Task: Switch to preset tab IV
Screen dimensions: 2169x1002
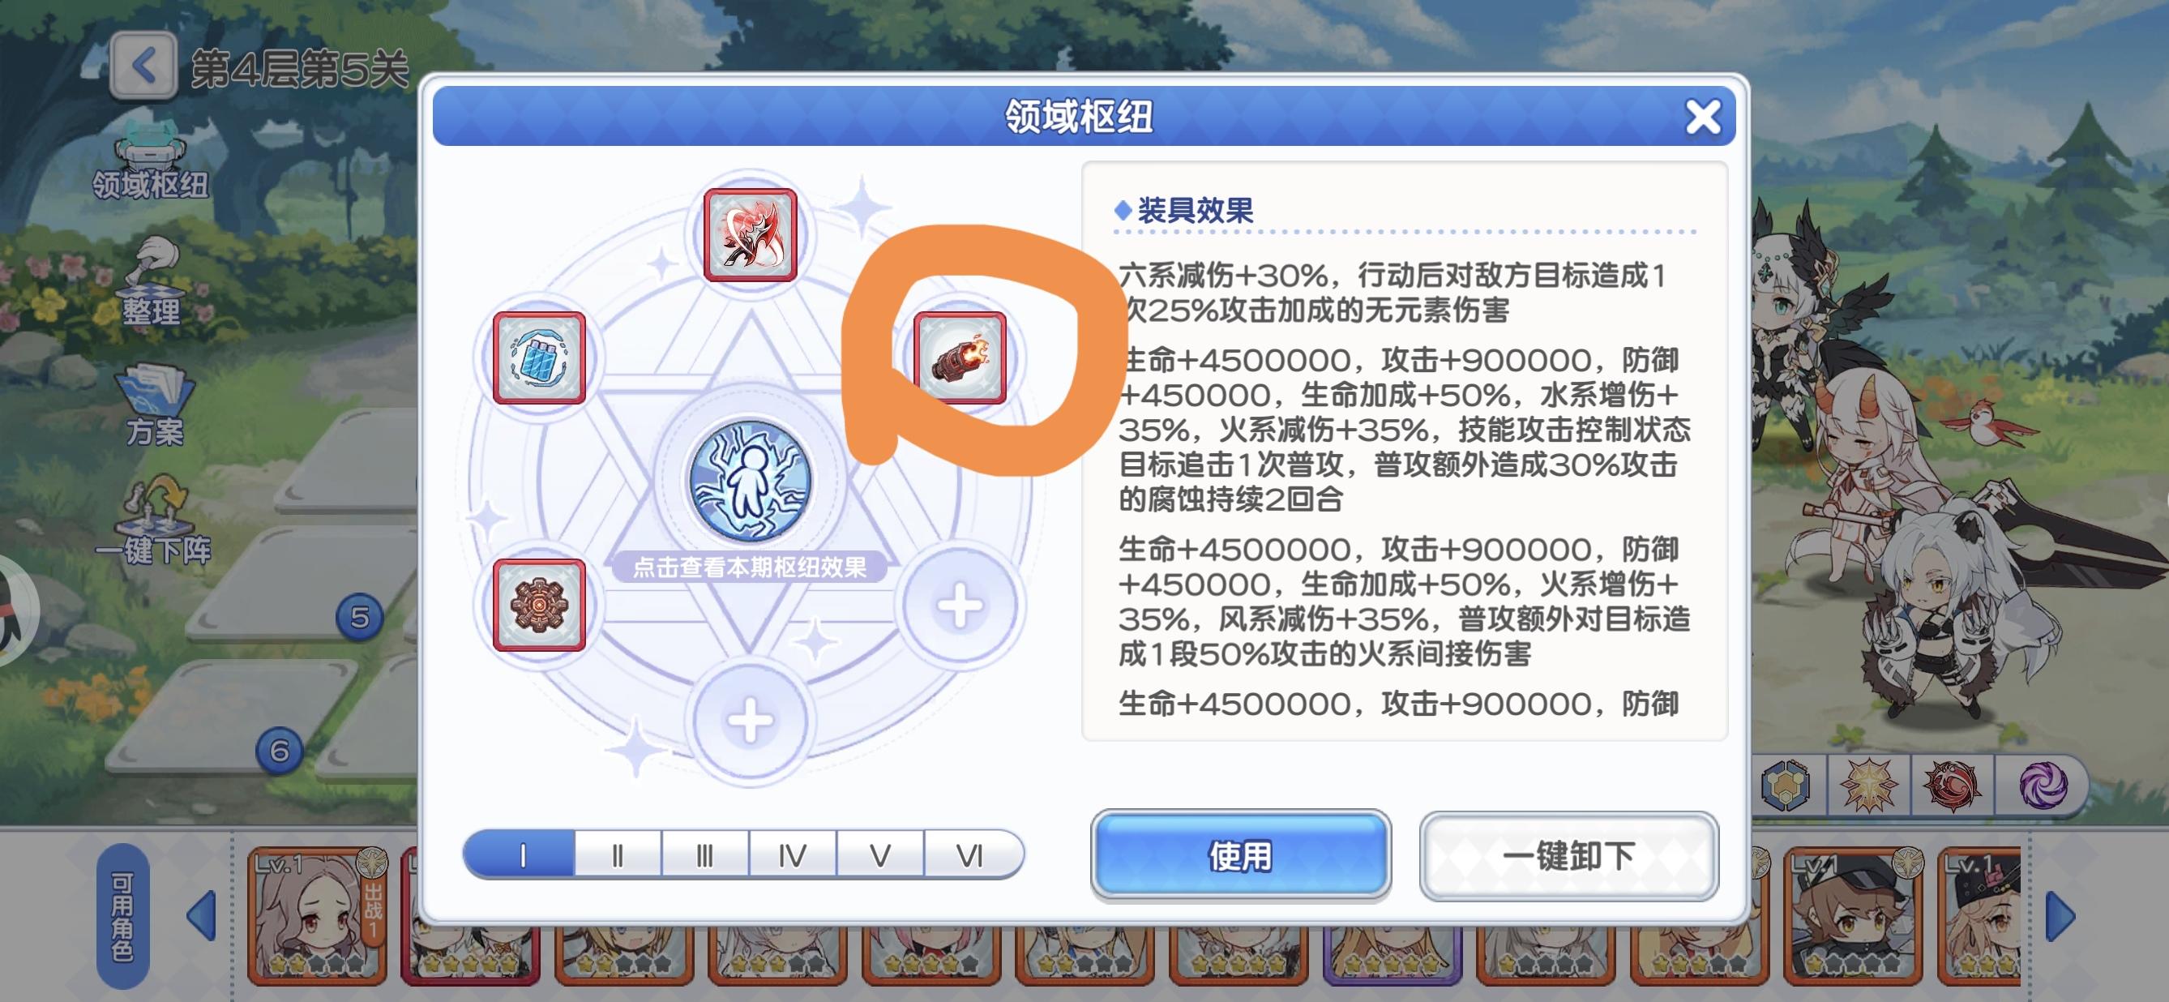Action: 793,855
